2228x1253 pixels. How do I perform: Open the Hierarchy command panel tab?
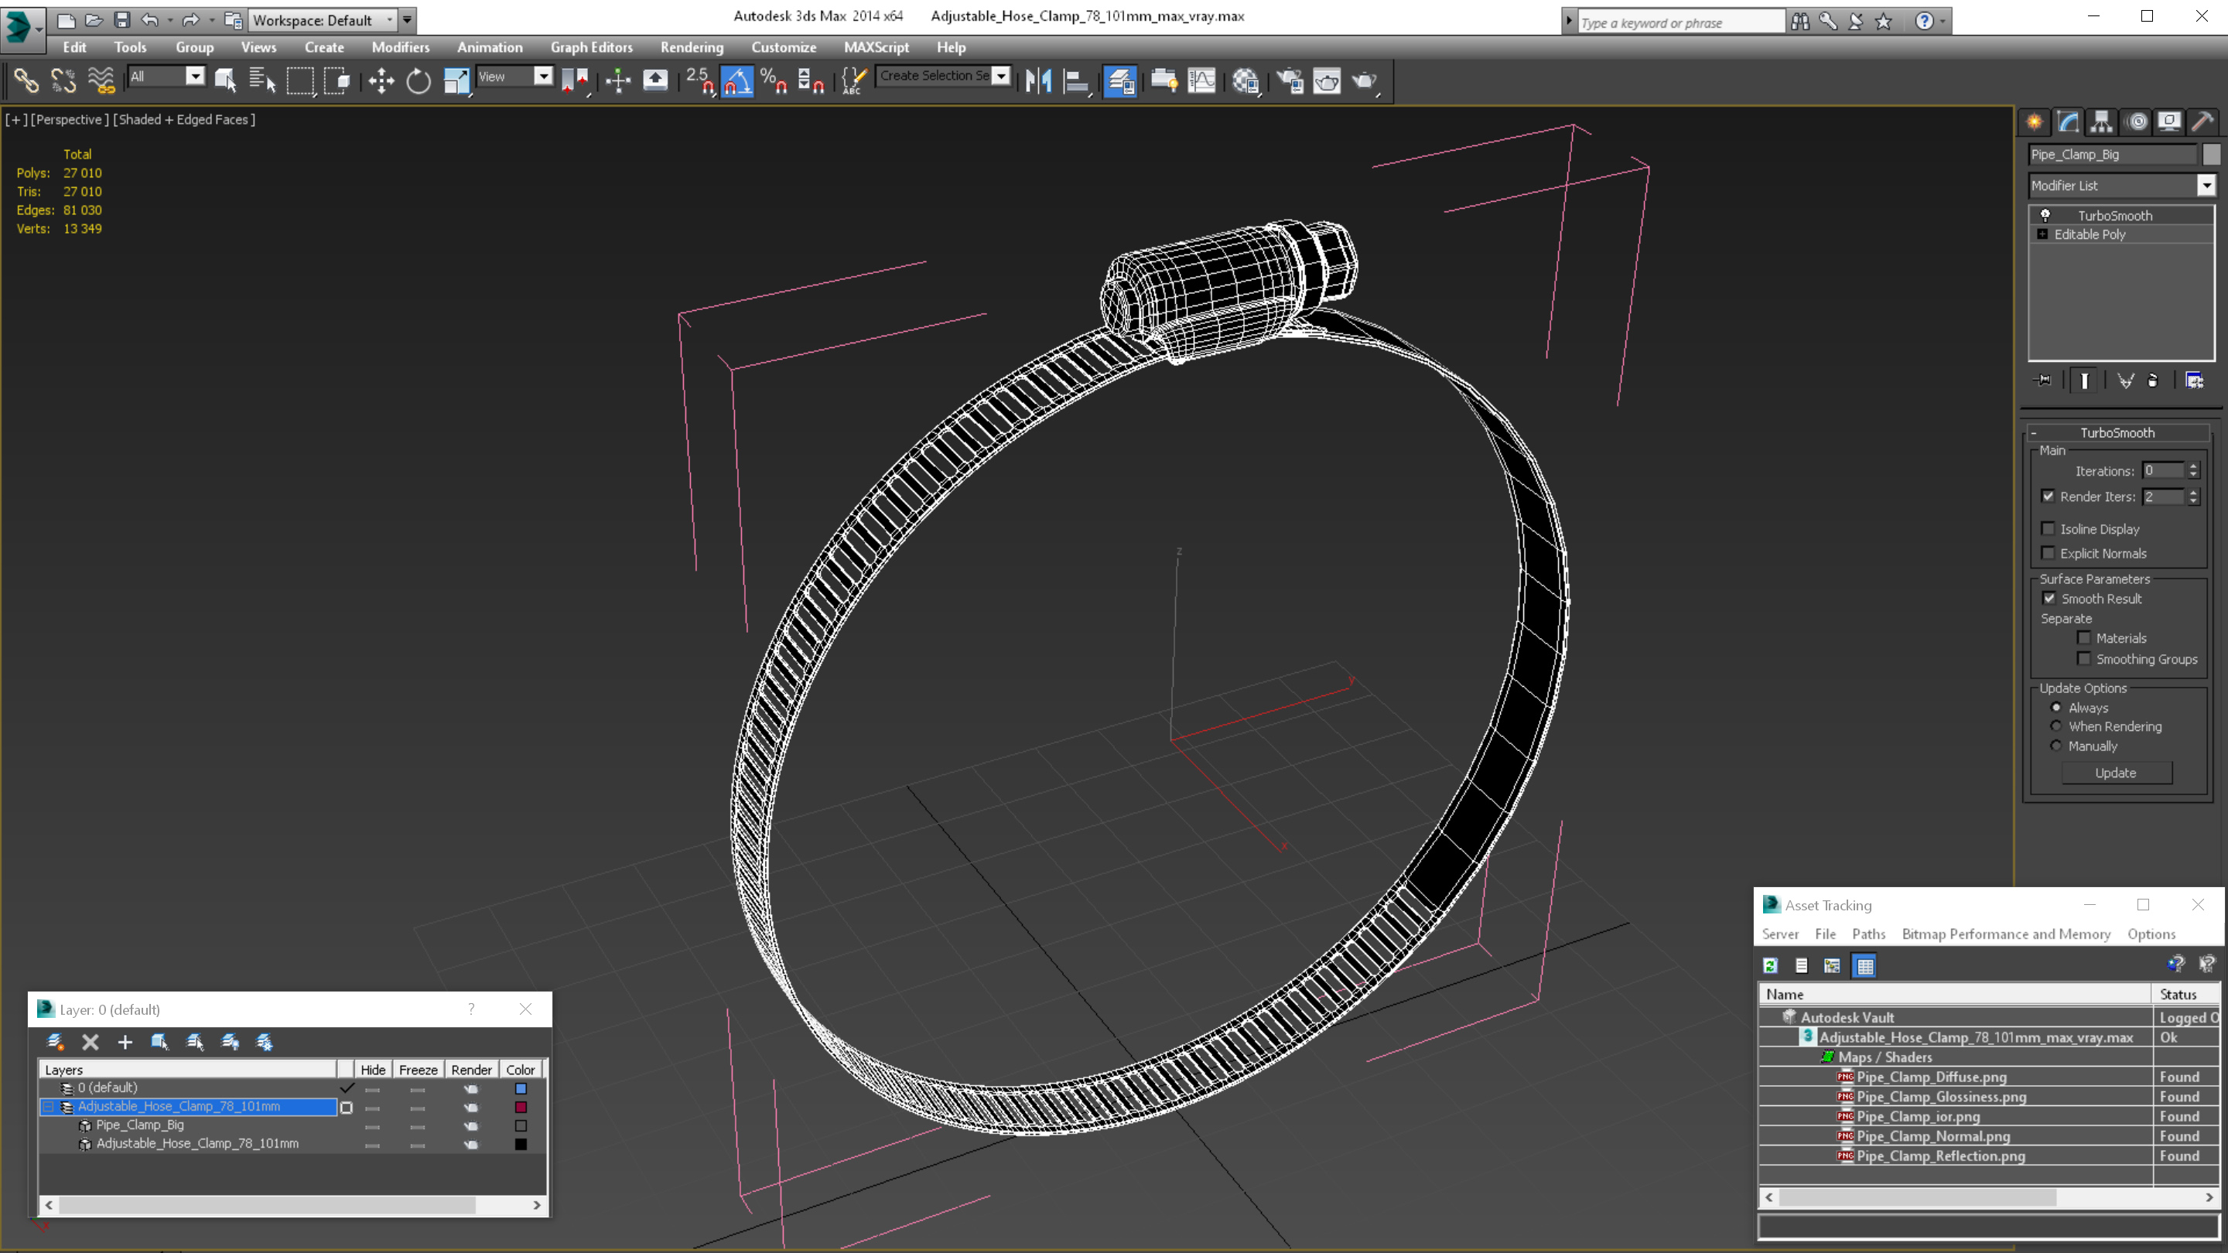pos(2102,122)
